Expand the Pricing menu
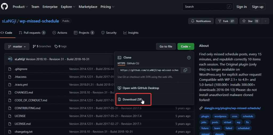 point(107,7)
